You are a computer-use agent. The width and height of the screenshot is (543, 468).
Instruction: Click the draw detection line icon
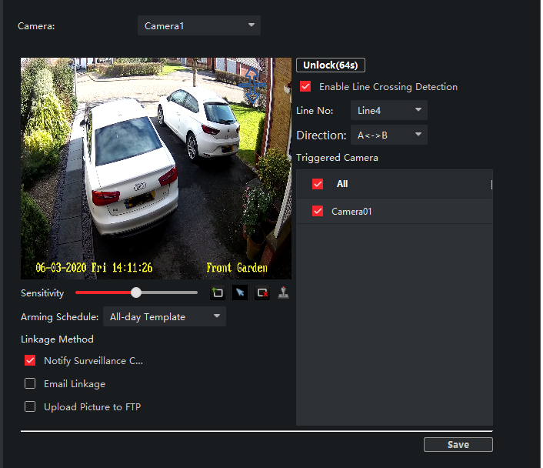tap(218, 293)
